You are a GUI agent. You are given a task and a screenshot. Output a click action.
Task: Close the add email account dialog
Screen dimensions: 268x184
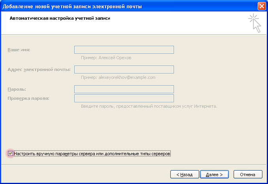(x=261, y=6)
